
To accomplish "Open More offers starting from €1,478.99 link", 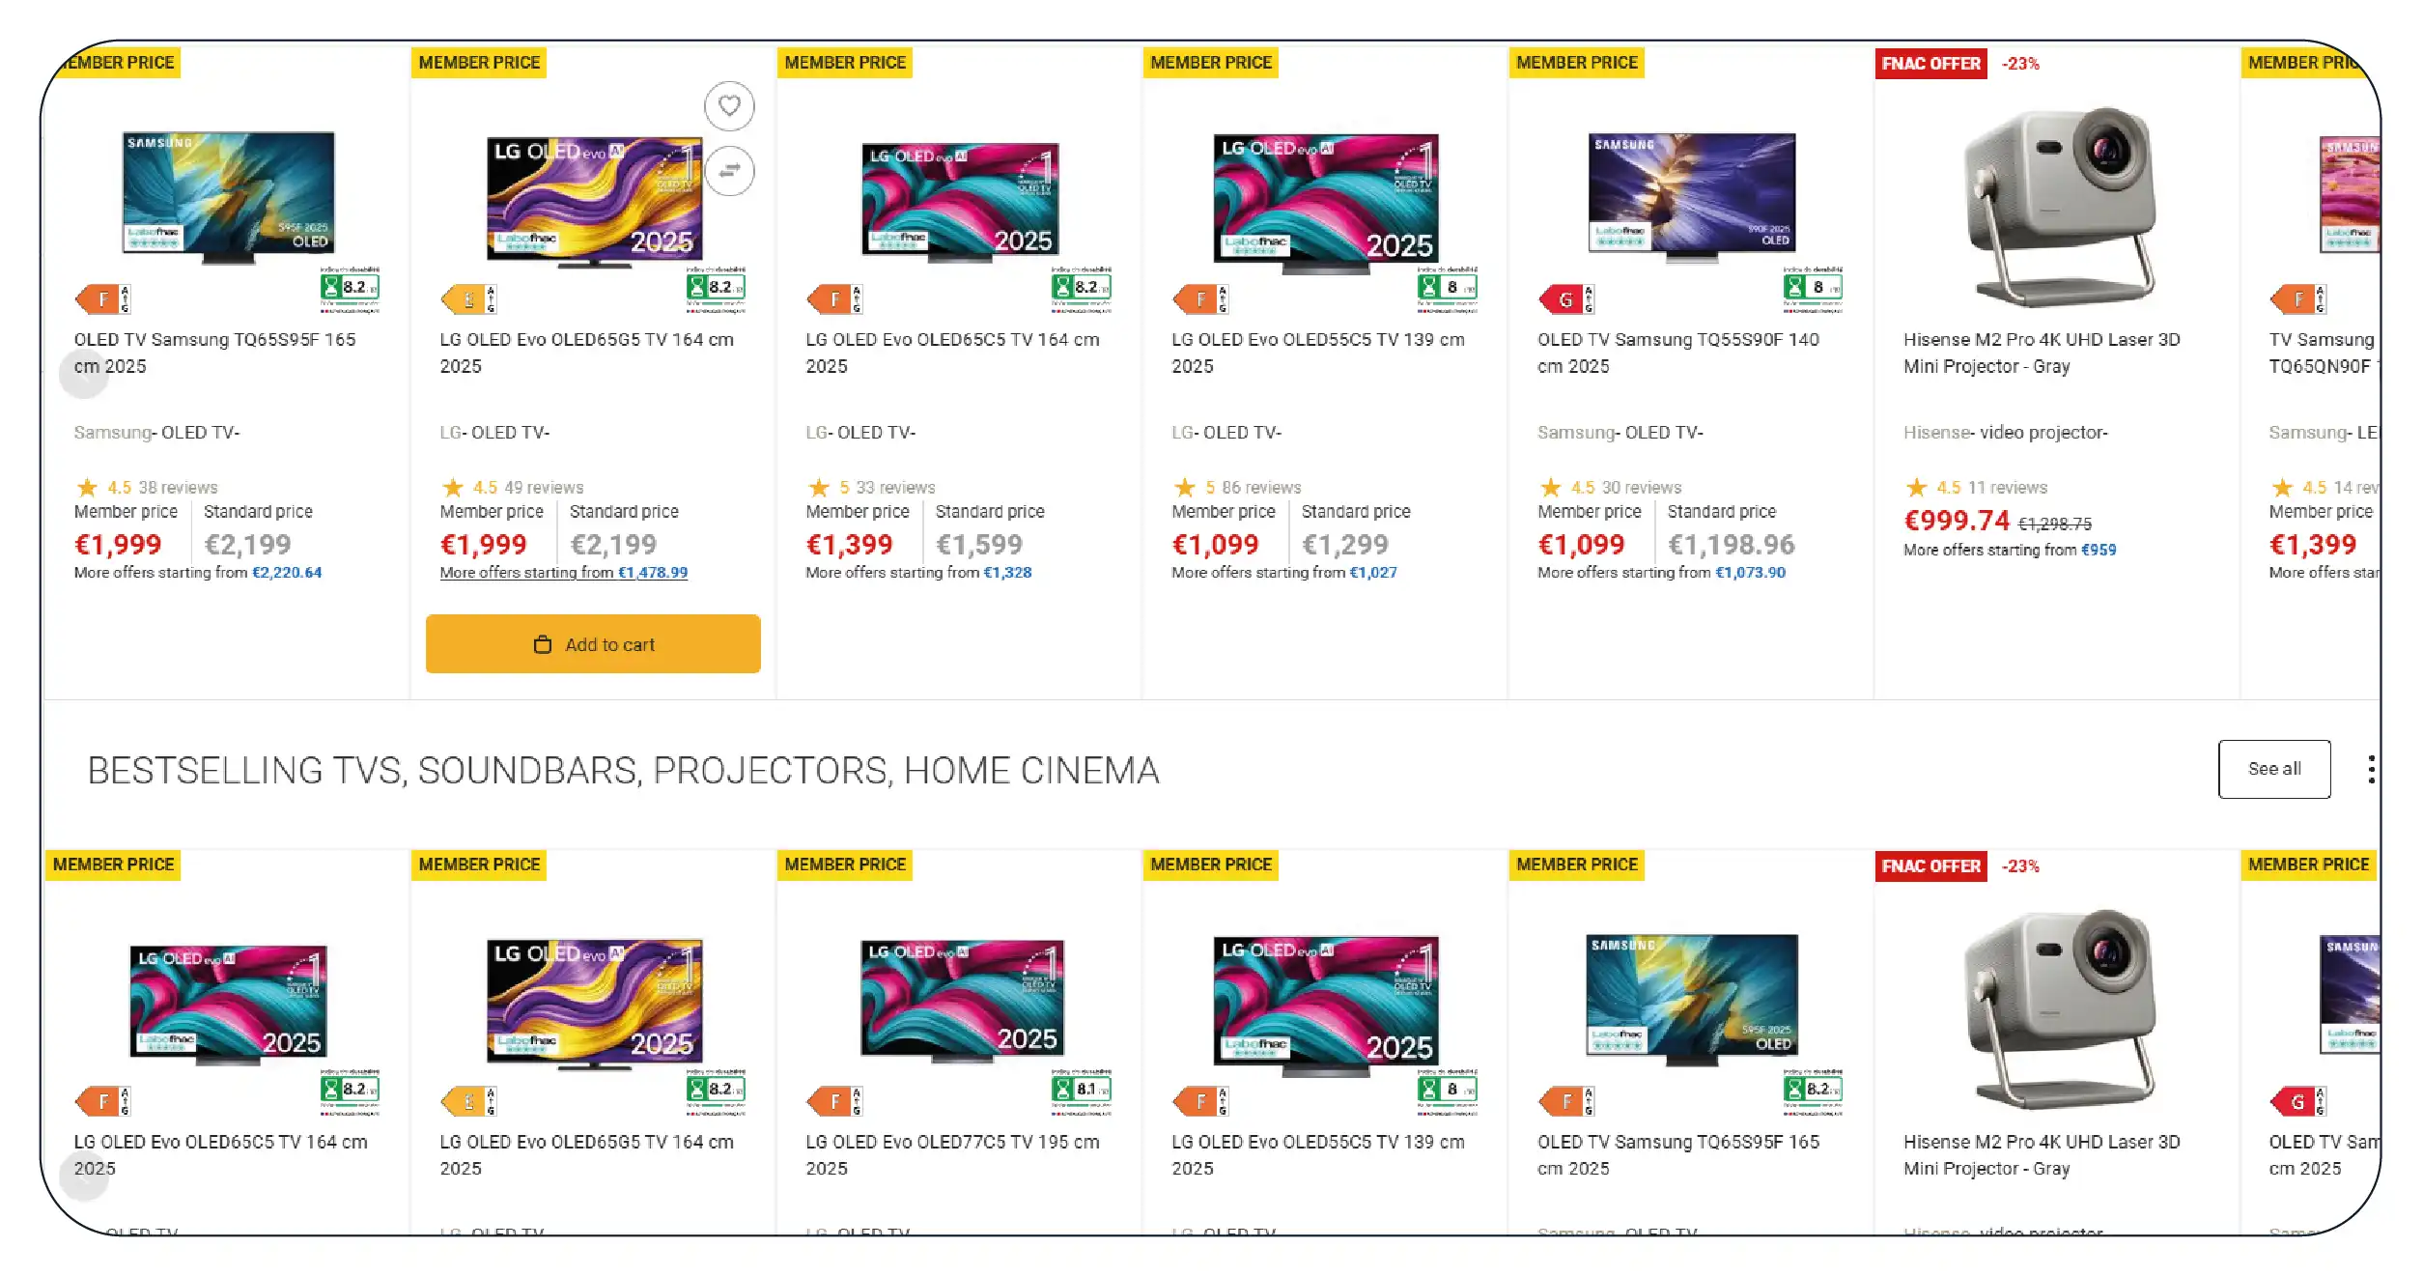I will click(563, 573).
